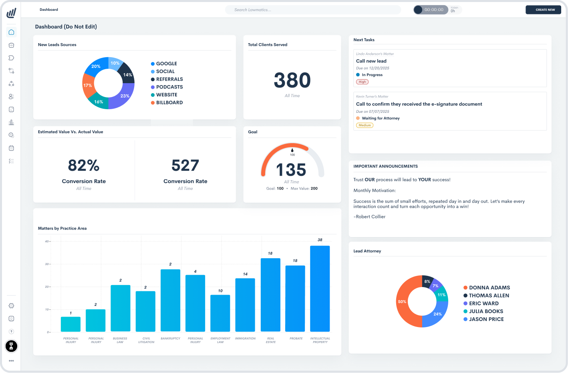This screenshot has height=373, width=568.
Task: Open the Tasks checklist icon in the sidebar
Action: [x=11, y=161]
